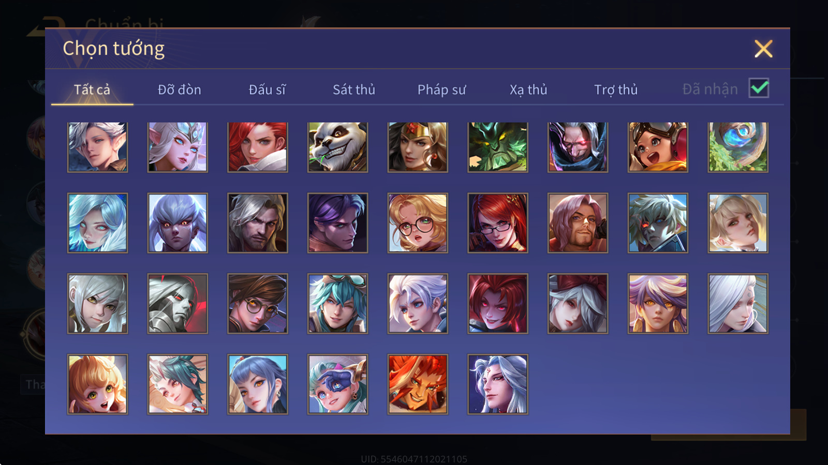Select the hooded old man with red eye
This screenshot has height=465, width=828.
(578, 147)
